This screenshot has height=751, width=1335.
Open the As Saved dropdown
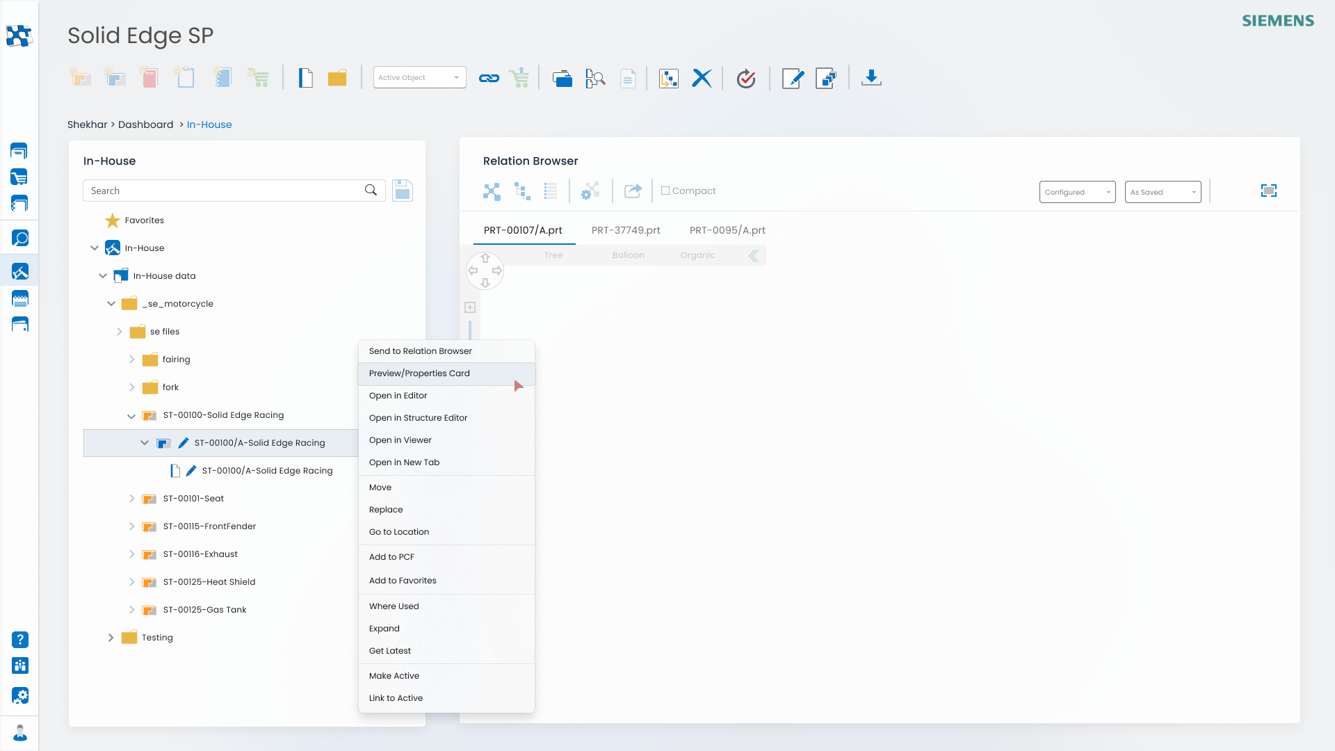1163,192
